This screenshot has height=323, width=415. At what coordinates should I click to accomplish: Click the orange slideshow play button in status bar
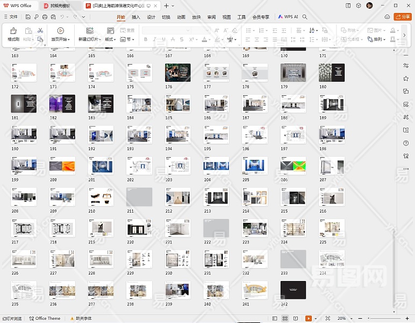point(309,319)
